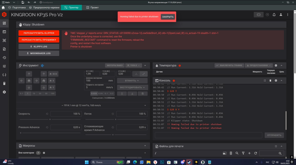Select the 10 move distance
296x165 pixels.
(x=34, y=94)
